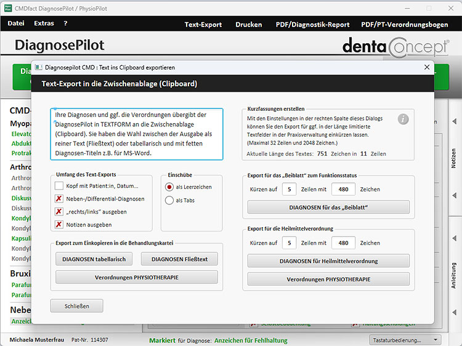The width and height of the screenshot is (462, 346).
Task: Open the Tastaturbedienung dropdown
Action: click(405, 340)
